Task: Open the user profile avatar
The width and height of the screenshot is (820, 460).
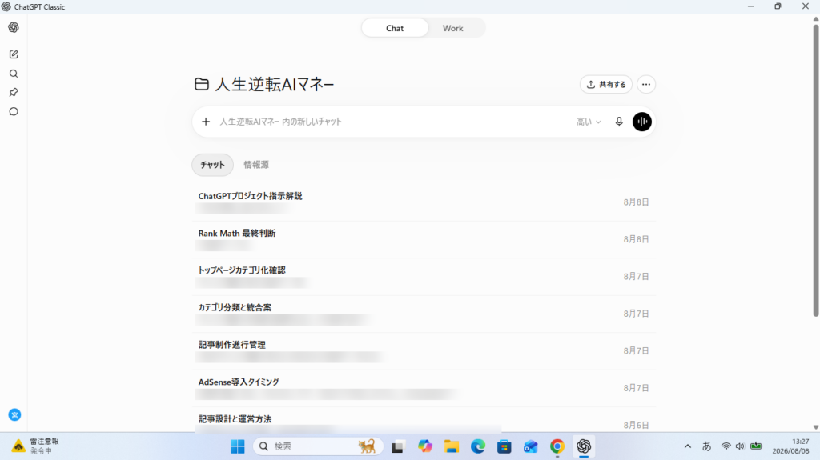Action: point(14,415)
